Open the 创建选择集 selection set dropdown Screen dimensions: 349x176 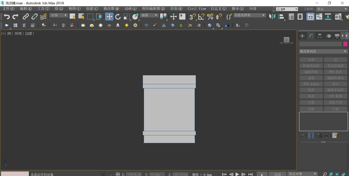click(x=249, y=15)
